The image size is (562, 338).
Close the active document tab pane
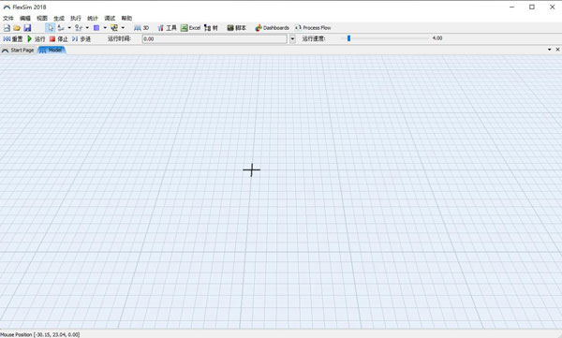557,50
